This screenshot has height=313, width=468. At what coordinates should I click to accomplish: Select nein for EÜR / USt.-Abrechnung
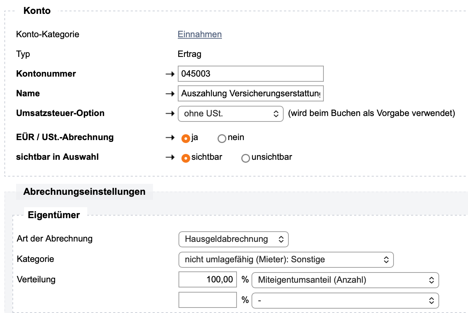(222, 139)
